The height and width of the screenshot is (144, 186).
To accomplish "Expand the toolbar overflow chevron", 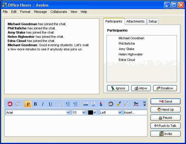I will coord(144,104).
